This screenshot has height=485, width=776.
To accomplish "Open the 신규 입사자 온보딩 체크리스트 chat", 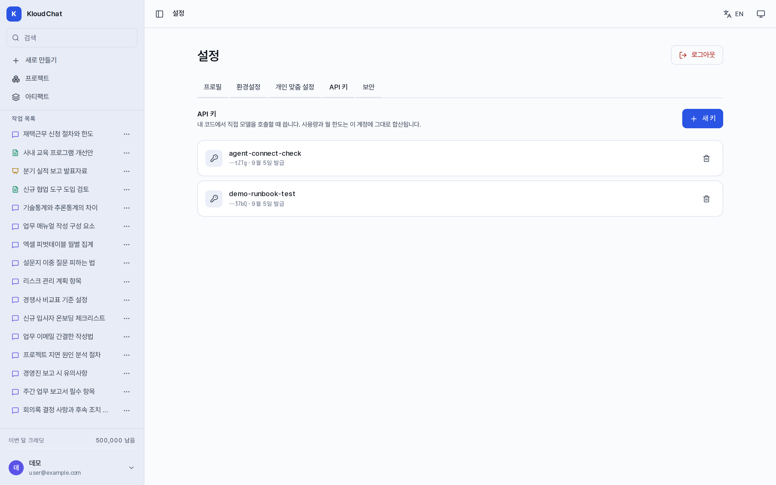I will pyautogui.click(x=64, y=318).
